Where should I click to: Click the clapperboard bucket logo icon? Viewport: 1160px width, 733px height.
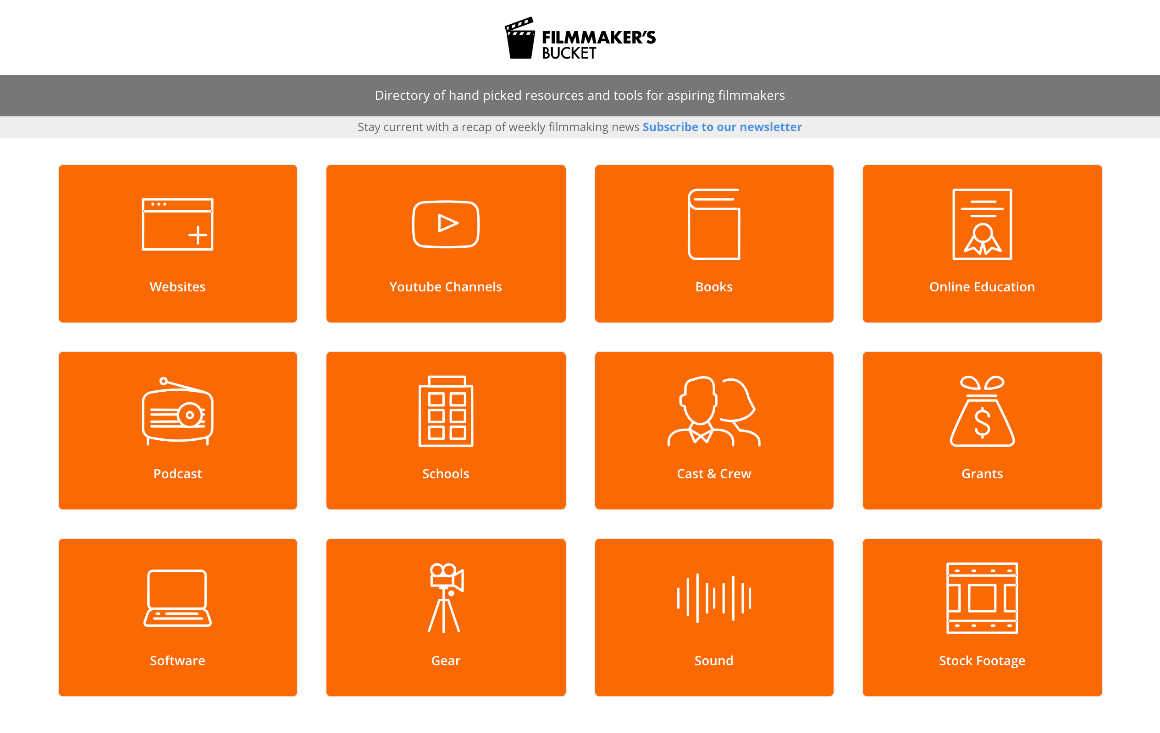click(x=520, y=38)
